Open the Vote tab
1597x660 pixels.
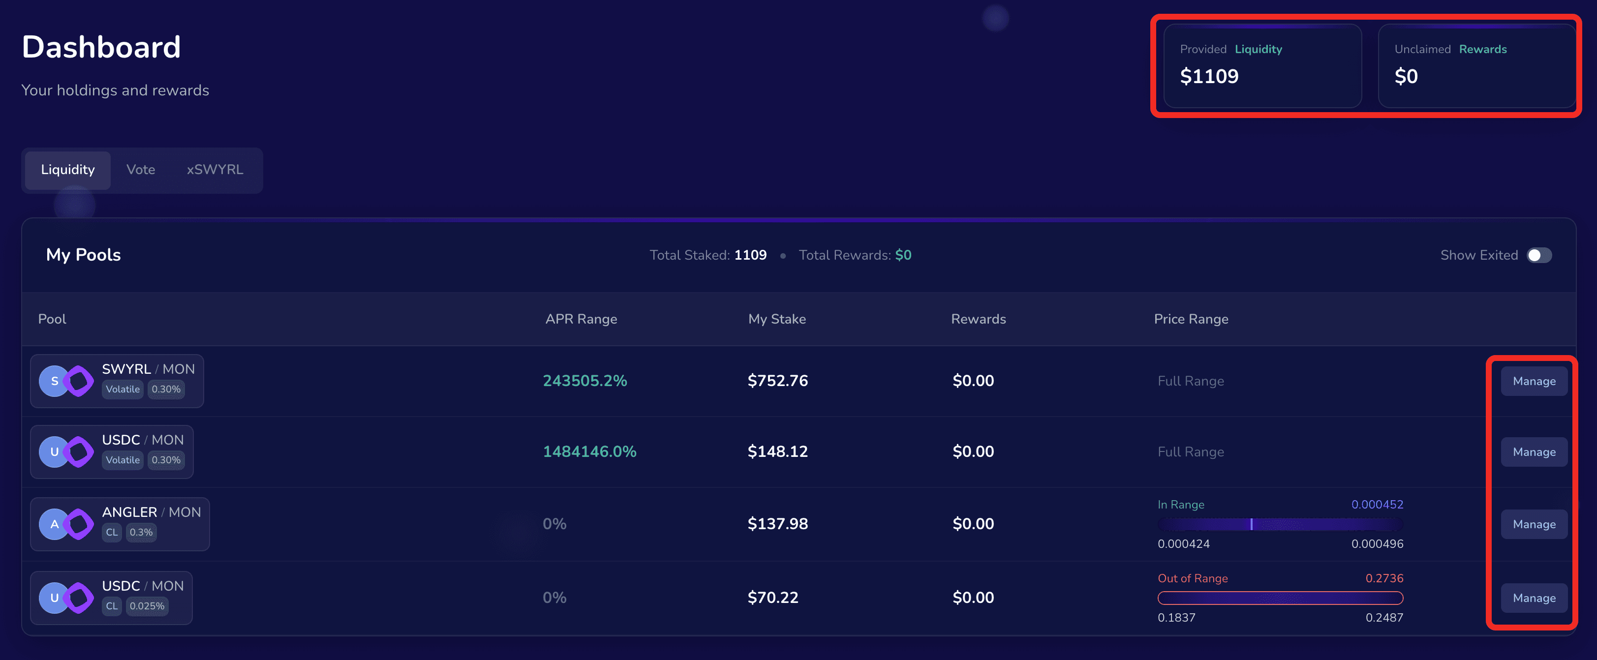(141, 170)
